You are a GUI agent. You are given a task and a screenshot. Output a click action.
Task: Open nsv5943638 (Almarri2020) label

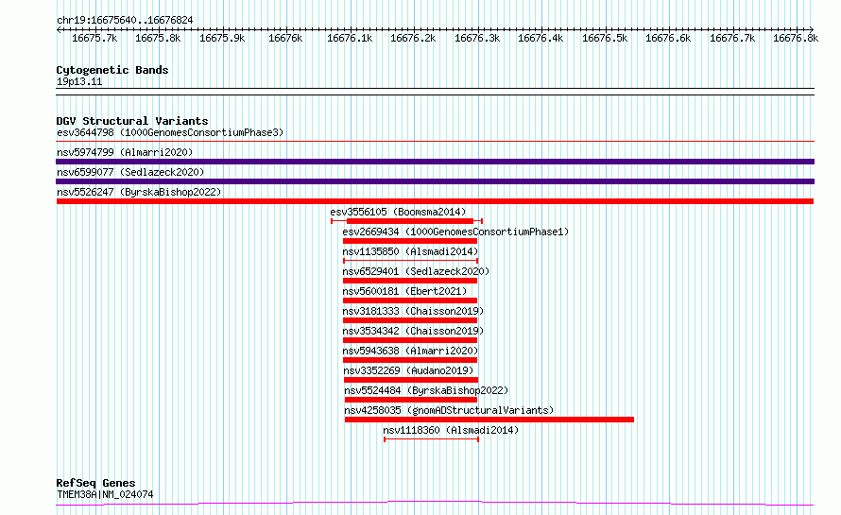410,351
